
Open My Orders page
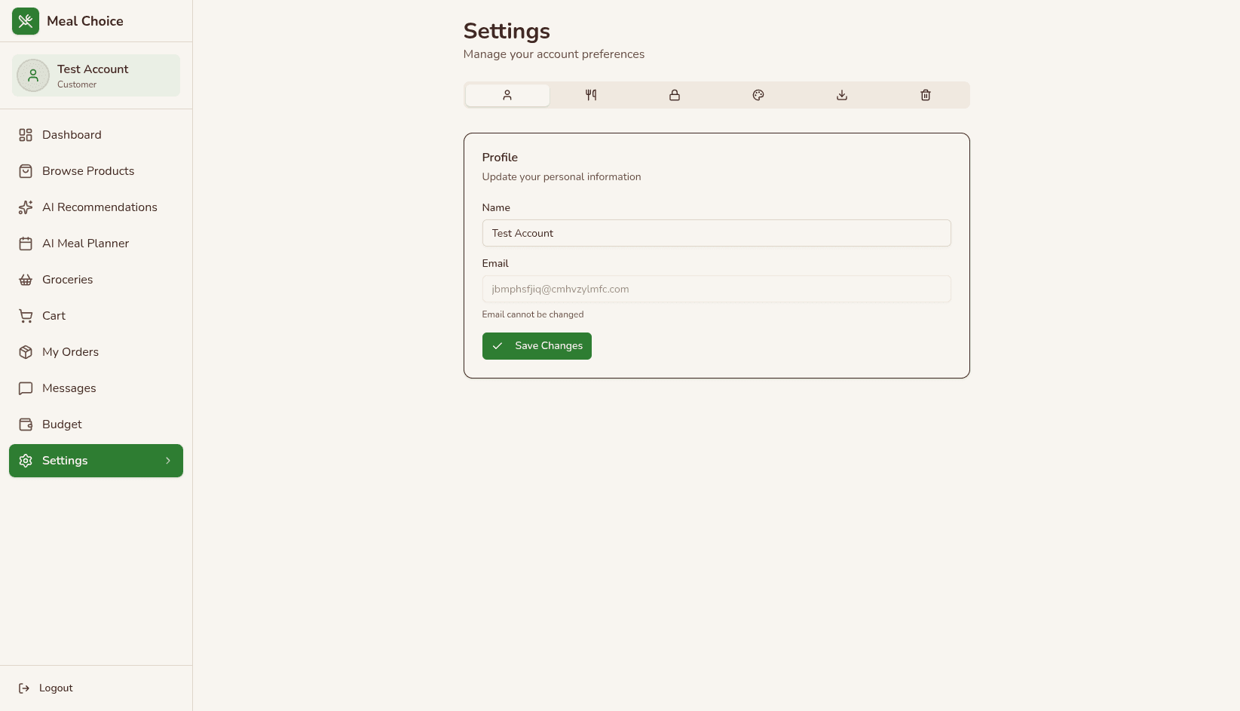[x=70, y=352]
